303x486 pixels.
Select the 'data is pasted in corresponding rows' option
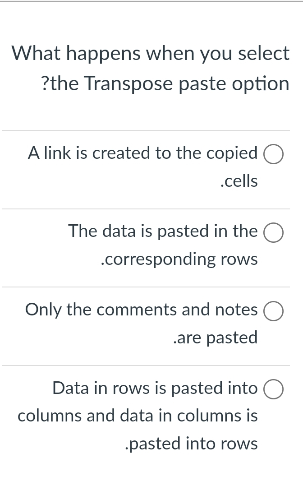pos(273,232)
